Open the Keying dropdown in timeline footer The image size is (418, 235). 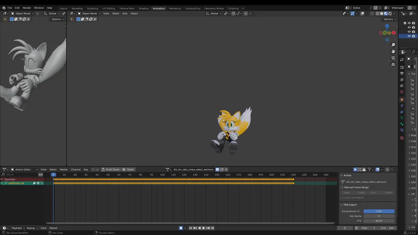pos(32,228)
